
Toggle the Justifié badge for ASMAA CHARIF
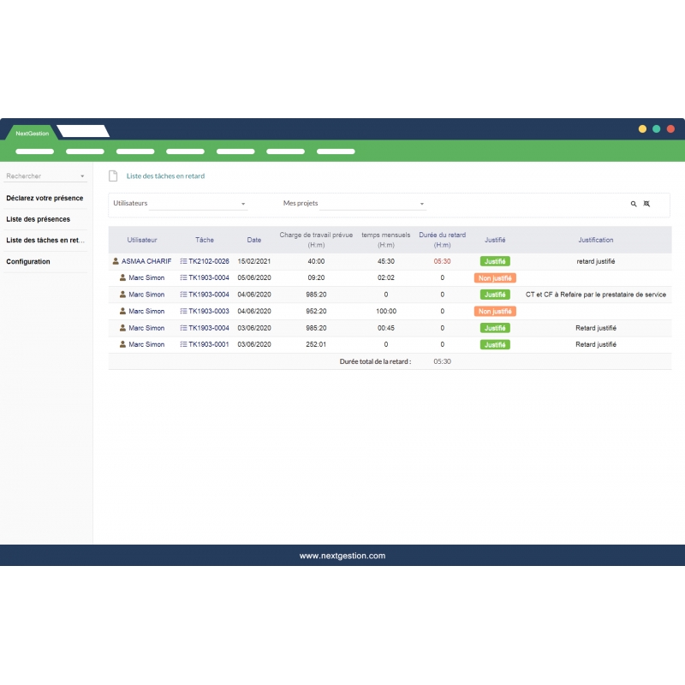pos(495,261)
